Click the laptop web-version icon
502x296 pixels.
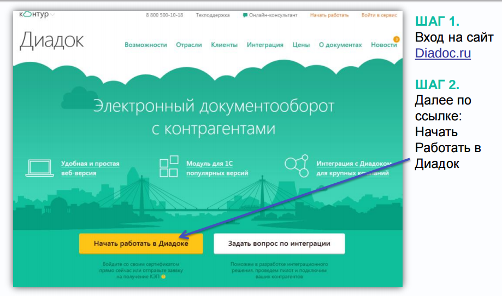pos(40,168)
